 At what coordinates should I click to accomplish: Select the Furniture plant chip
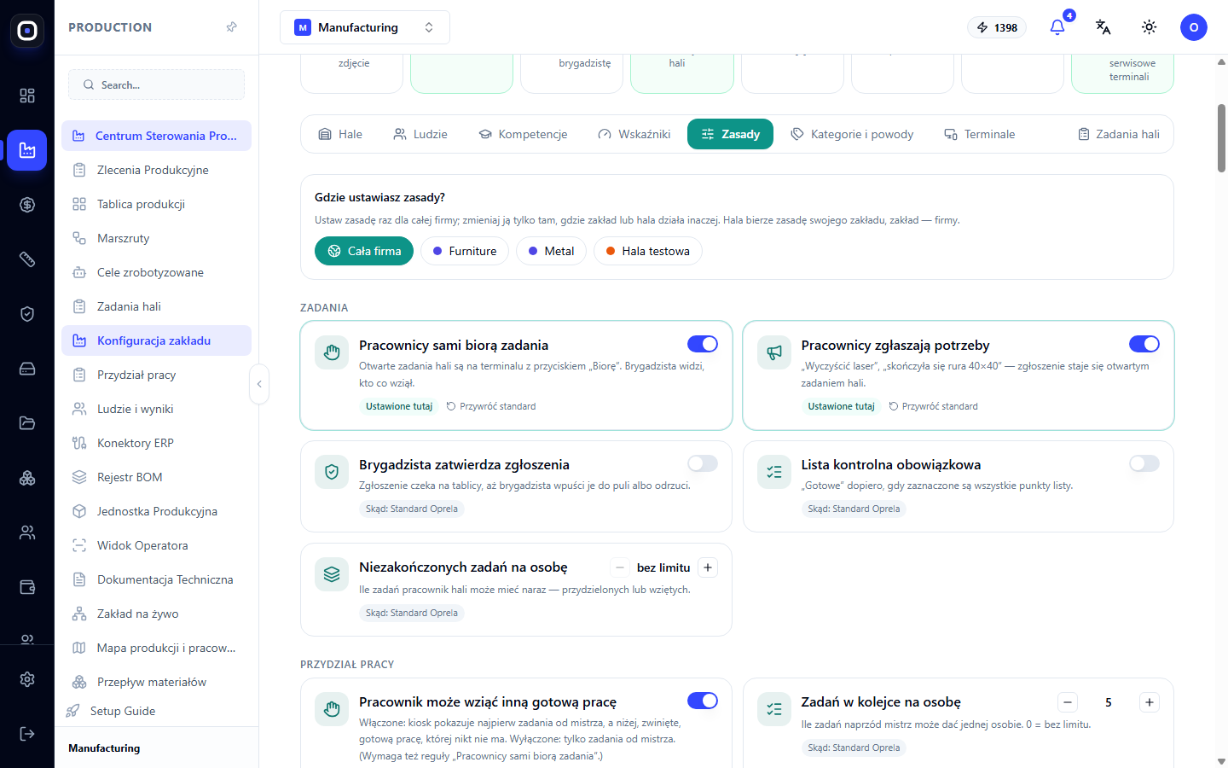465,251
